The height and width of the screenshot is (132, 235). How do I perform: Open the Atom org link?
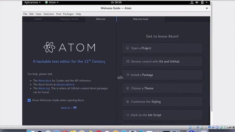[44, 88]
